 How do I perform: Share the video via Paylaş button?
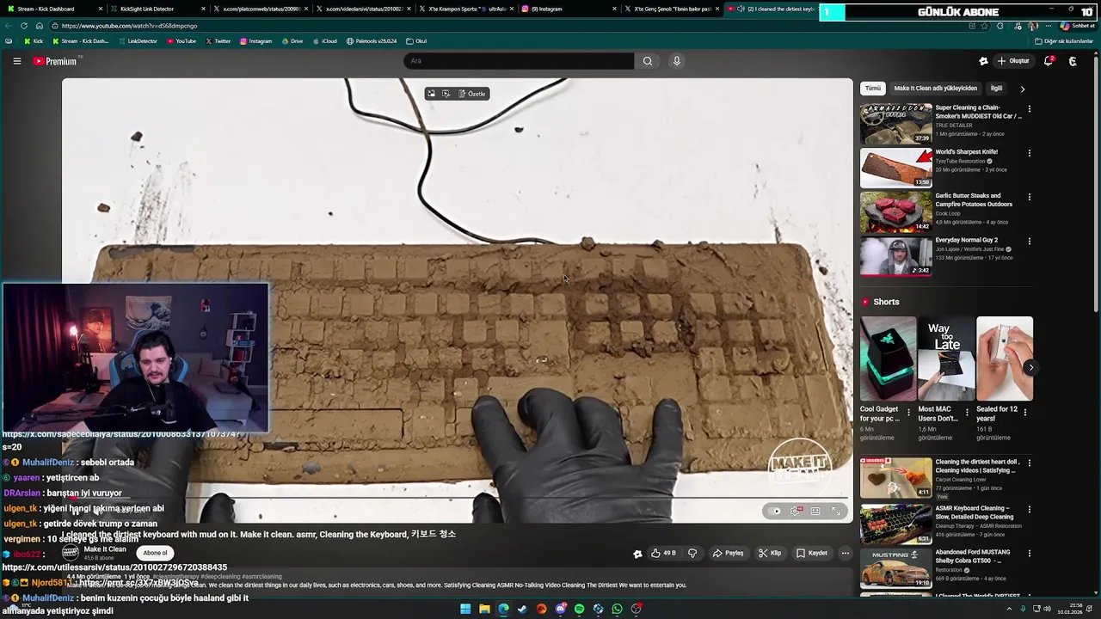coord(728,553)
